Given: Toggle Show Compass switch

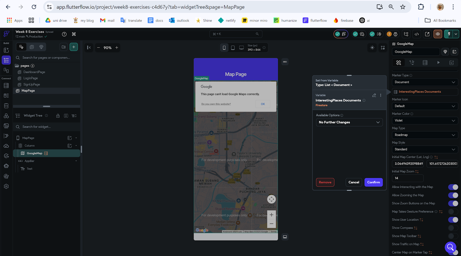Looking at the screenshot, I should (453, 228).
